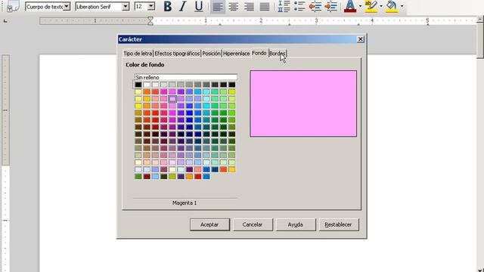Turn on numbered list
The image size is (484, 272).
click(x=284, y=6)
